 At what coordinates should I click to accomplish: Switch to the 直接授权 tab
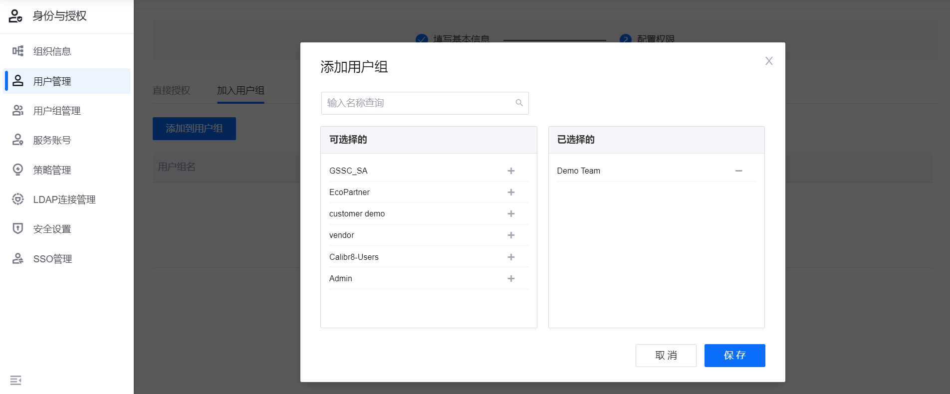(171, 90)
